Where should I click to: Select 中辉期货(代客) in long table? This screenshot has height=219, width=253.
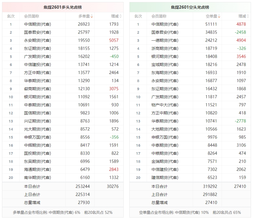(x=37, y=145)
